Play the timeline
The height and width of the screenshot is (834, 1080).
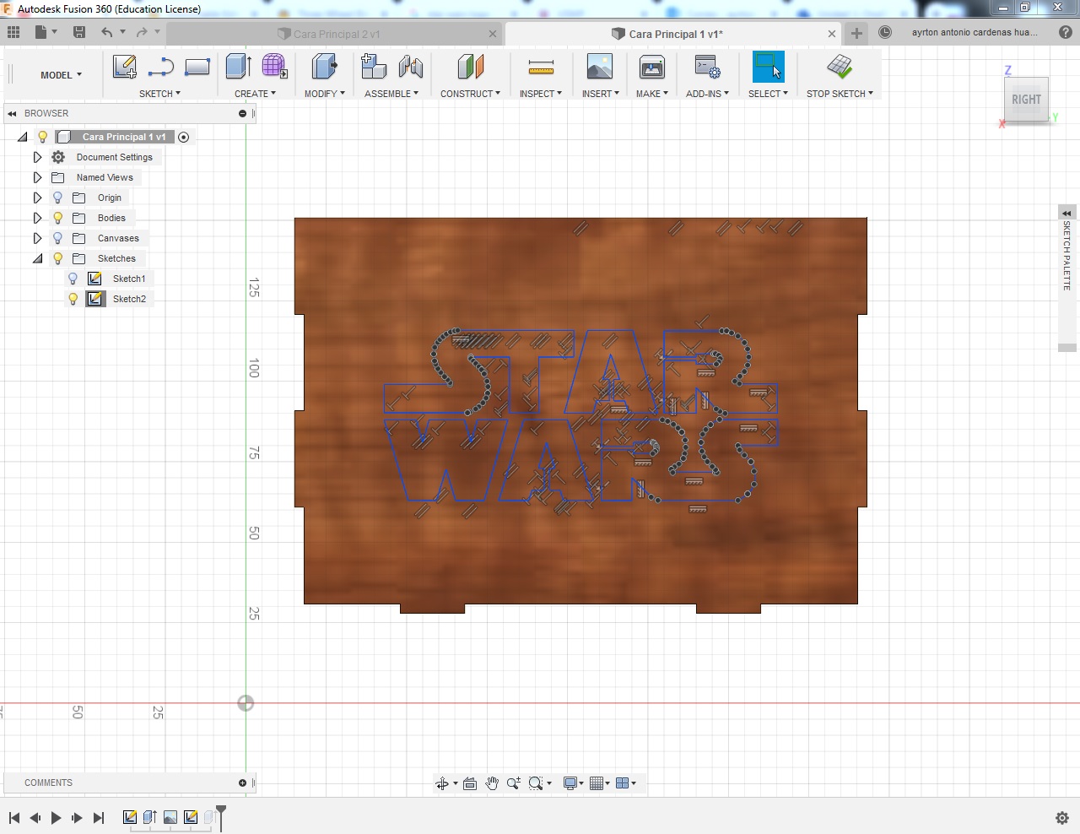56,818
